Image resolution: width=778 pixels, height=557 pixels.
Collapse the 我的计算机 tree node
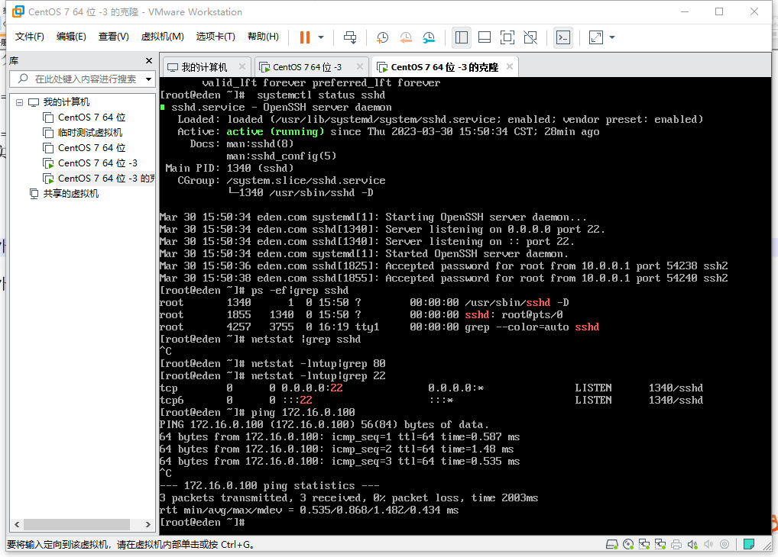pyautogui.click(x=19, y=102)
